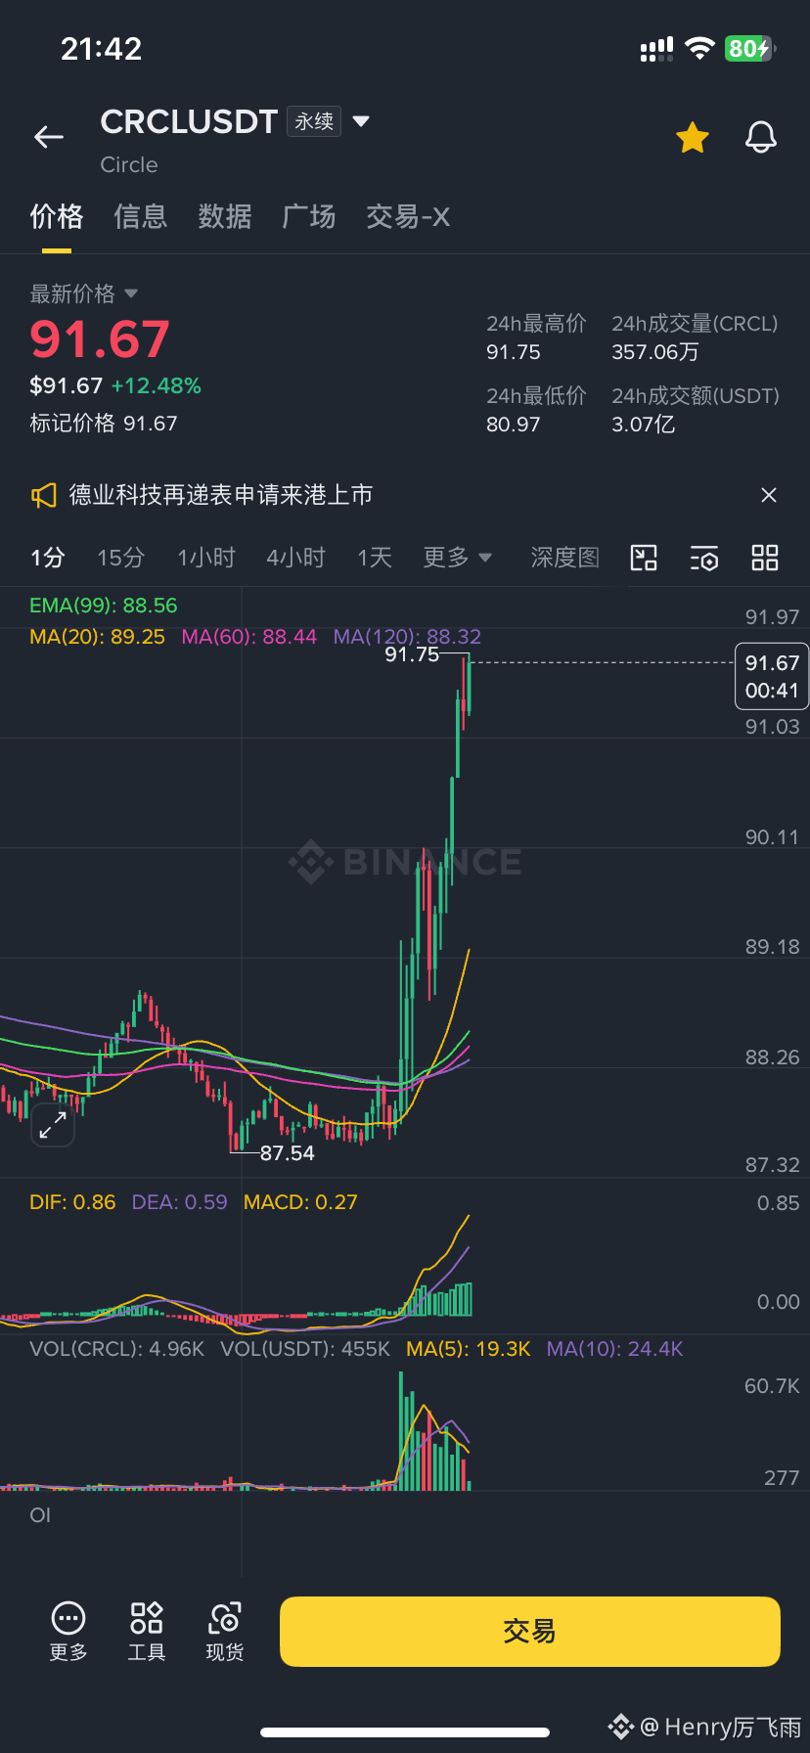Tap the yellow 交易 button

tap(530, 1631)
